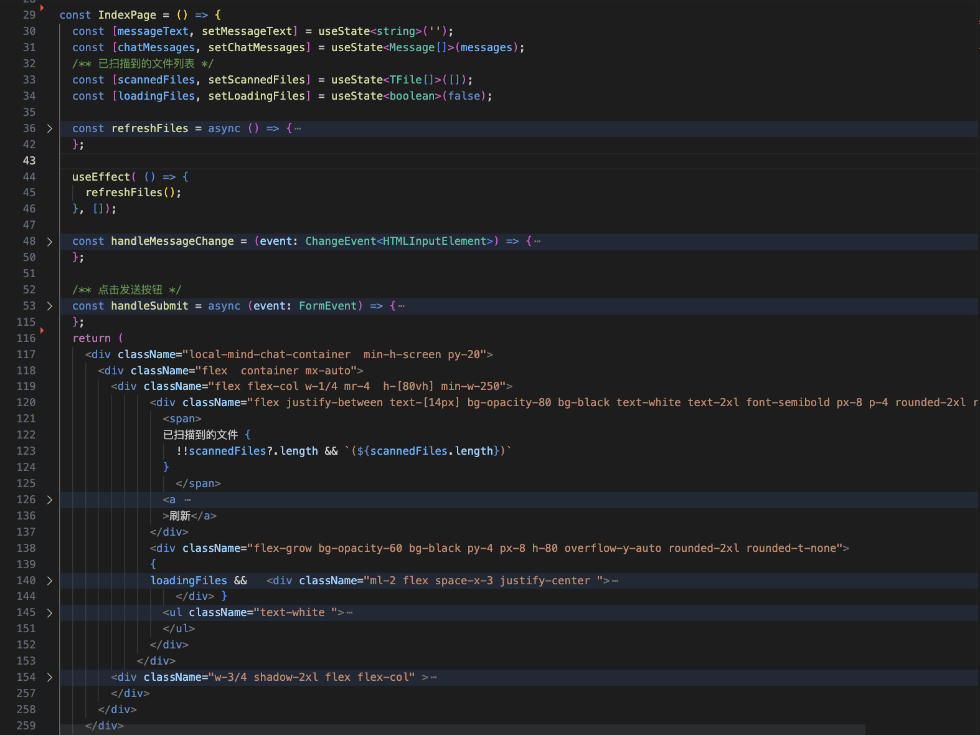Screen dimensions: 980x735
Task: Unfold handleMessageChange using its gutter chevron
Action: (x=49, y=242)
